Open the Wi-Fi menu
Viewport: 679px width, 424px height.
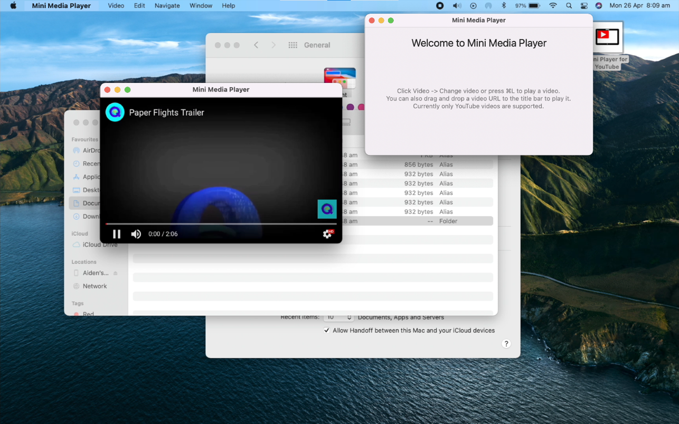(553, 6)
